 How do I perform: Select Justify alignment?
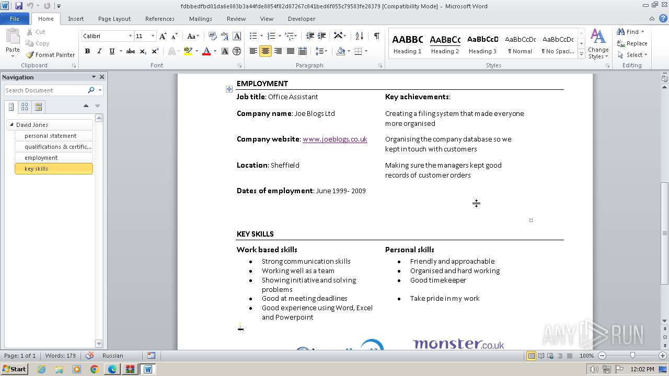point(290,51)
